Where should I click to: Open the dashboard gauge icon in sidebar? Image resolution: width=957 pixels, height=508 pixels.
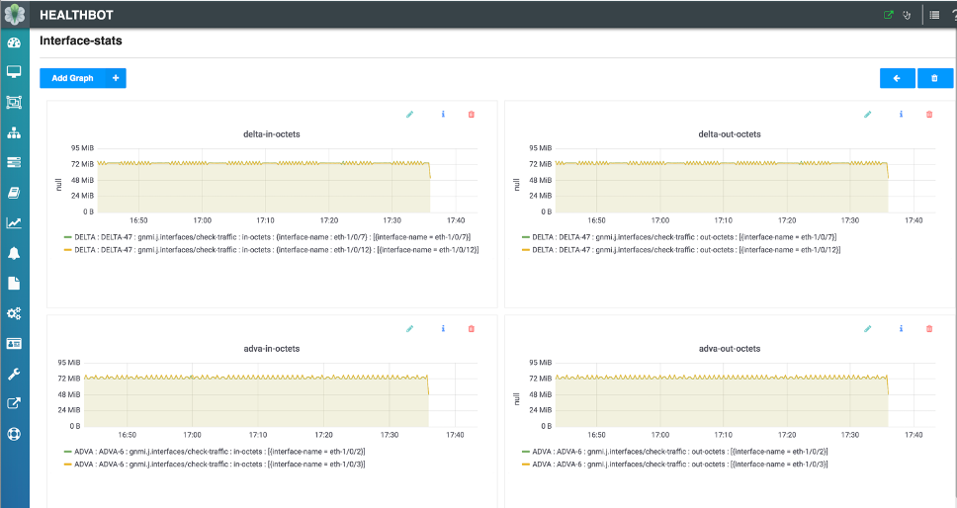pos(14,42)
